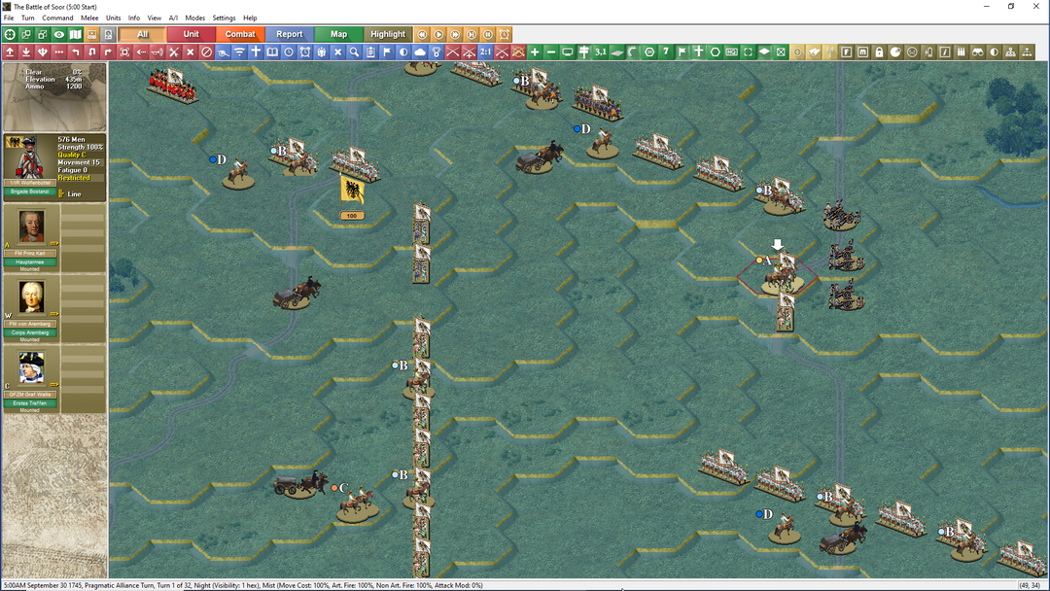Image resolution: width=1050 pixels, height=591 pixels.
Task: Open the Turn menu
Action: [27, 18]
